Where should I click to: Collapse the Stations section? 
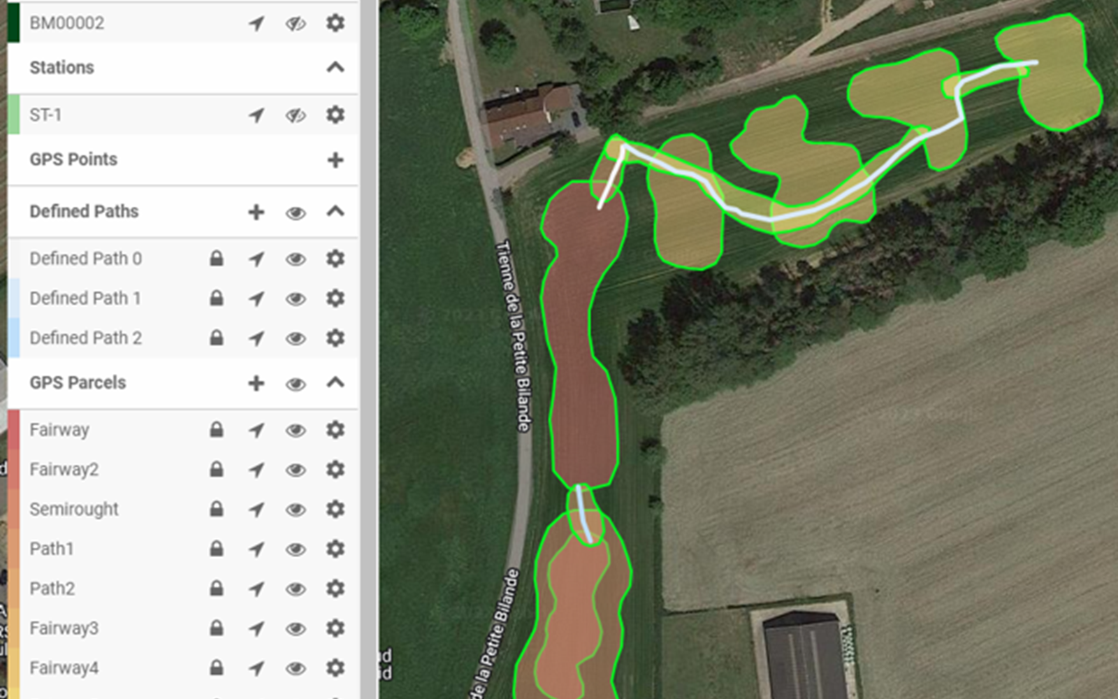coord(335,67)
